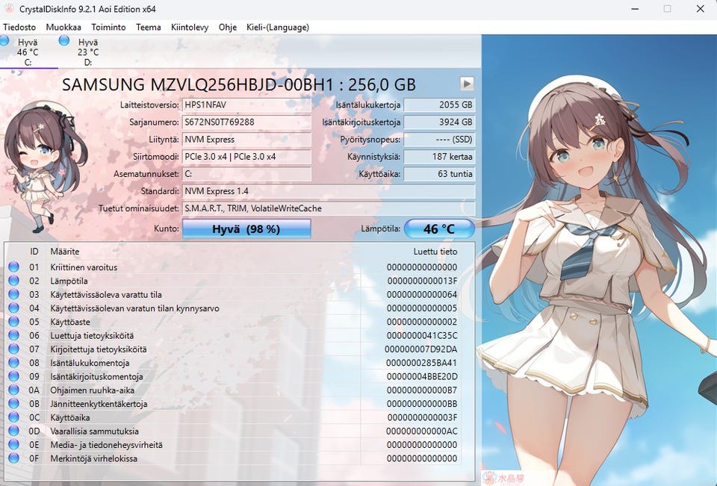This screenshot has width=717, height=486.
Task: Close the CrystalDiskInfo window
Action: pyautogui.click(x=700, y=9)
